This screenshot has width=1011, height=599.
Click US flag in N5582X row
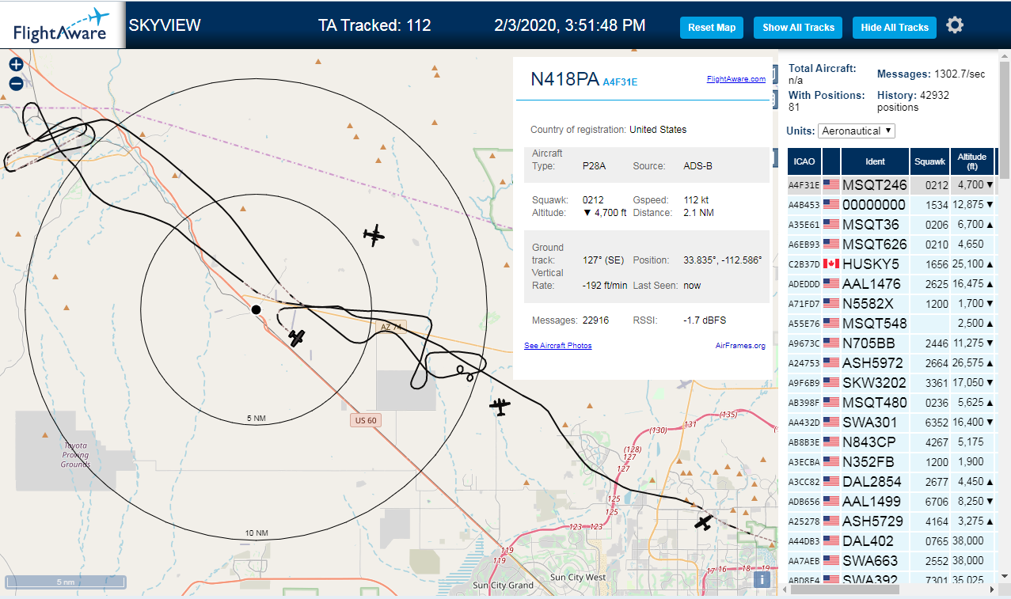(x=831, y=304)
